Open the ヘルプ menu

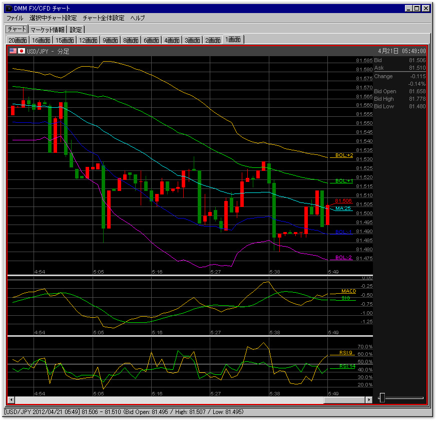[138, 18]
